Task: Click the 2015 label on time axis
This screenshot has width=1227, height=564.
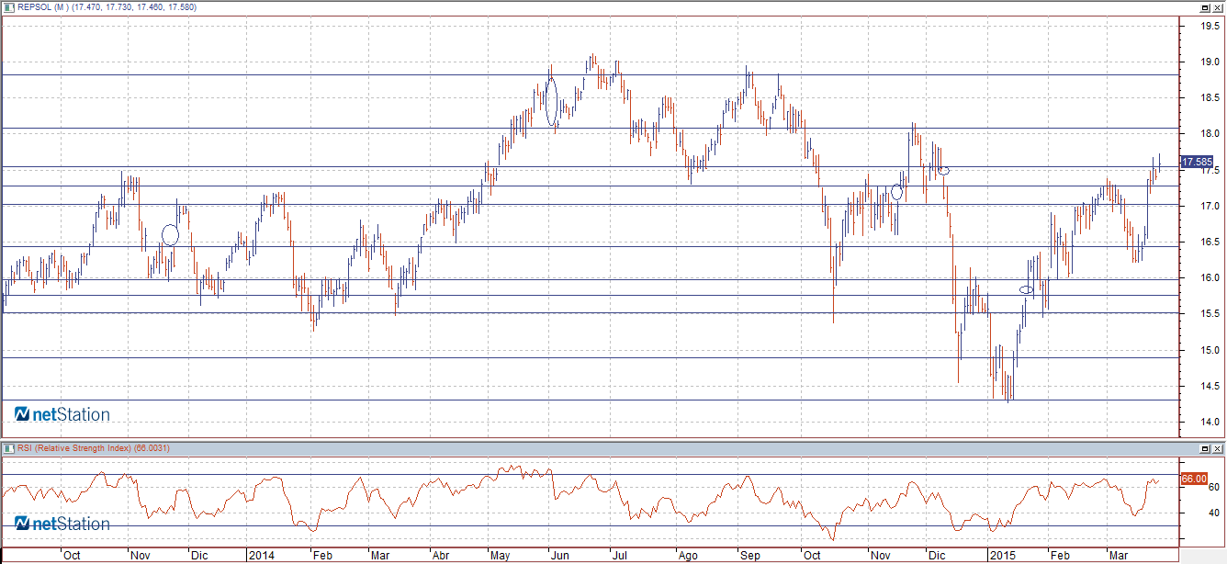Action: [1002, 556]
